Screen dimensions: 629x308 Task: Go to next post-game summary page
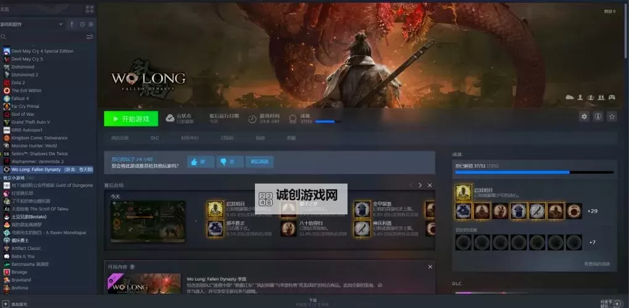pos(420,185)
